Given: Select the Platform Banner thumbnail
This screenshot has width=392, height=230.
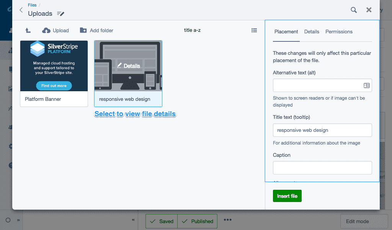Looking at the screenshot, I should 54,66.
